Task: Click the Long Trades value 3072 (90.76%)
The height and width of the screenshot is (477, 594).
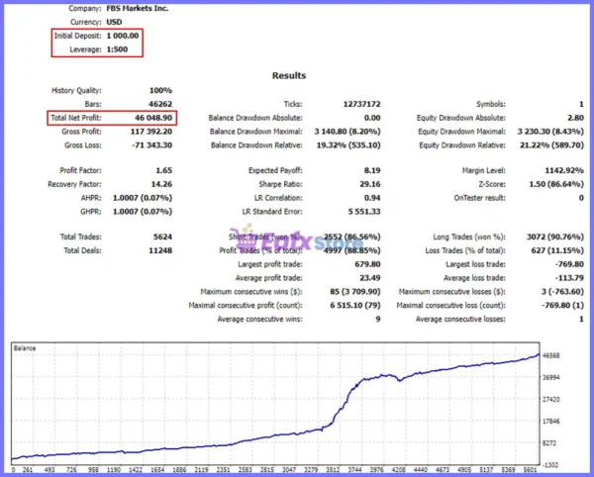Action: (555, 237)
